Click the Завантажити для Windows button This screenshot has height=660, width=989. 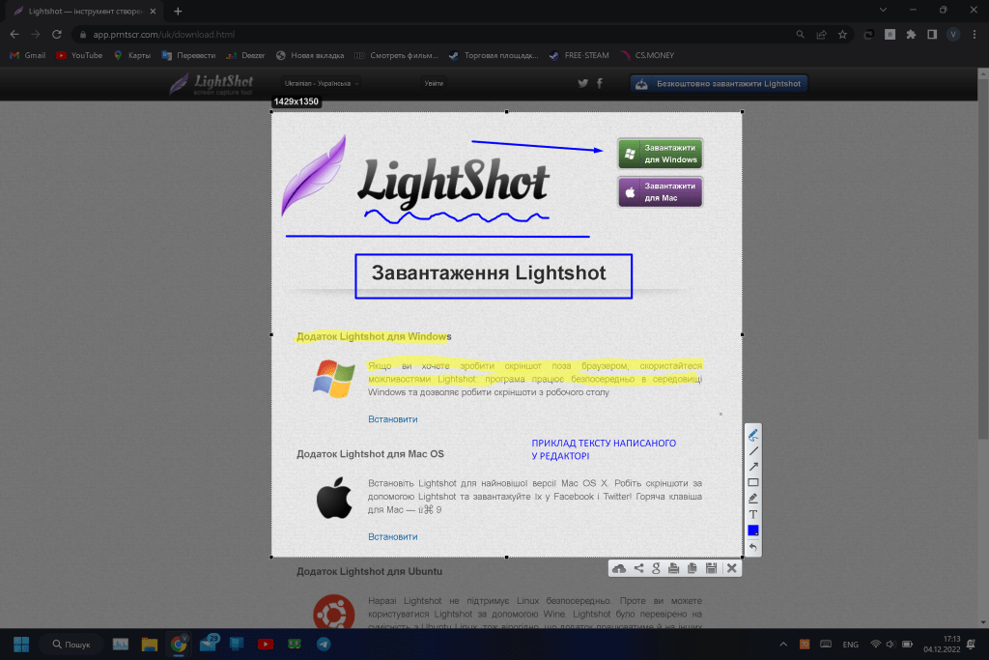point(660,153)
